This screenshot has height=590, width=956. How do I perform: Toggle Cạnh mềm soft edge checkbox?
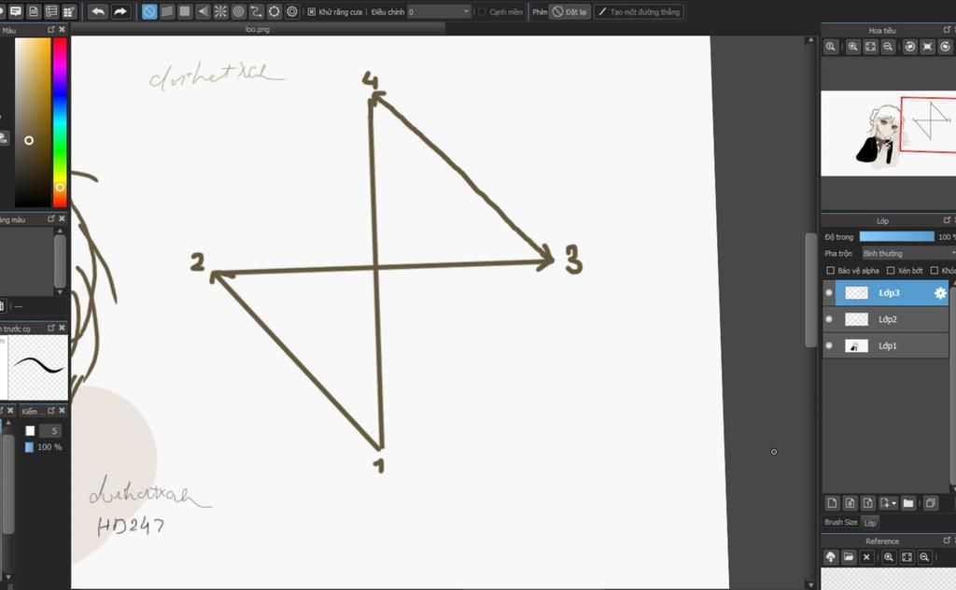pos(483,11)
